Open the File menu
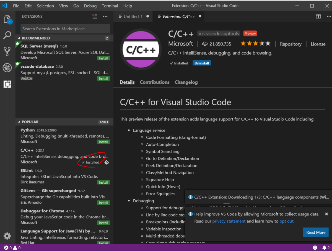 click(x=16, y=6)
